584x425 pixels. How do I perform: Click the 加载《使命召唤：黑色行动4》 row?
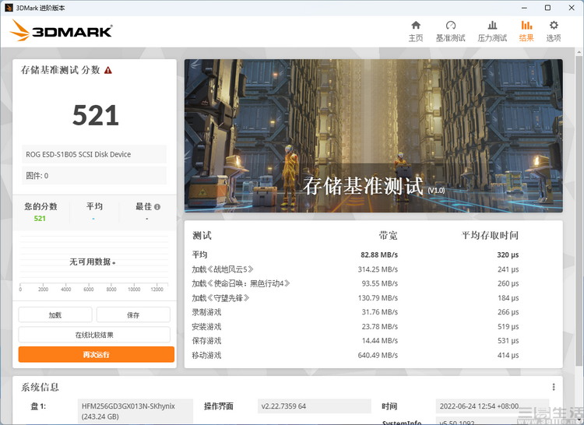(x=355, y=283)
